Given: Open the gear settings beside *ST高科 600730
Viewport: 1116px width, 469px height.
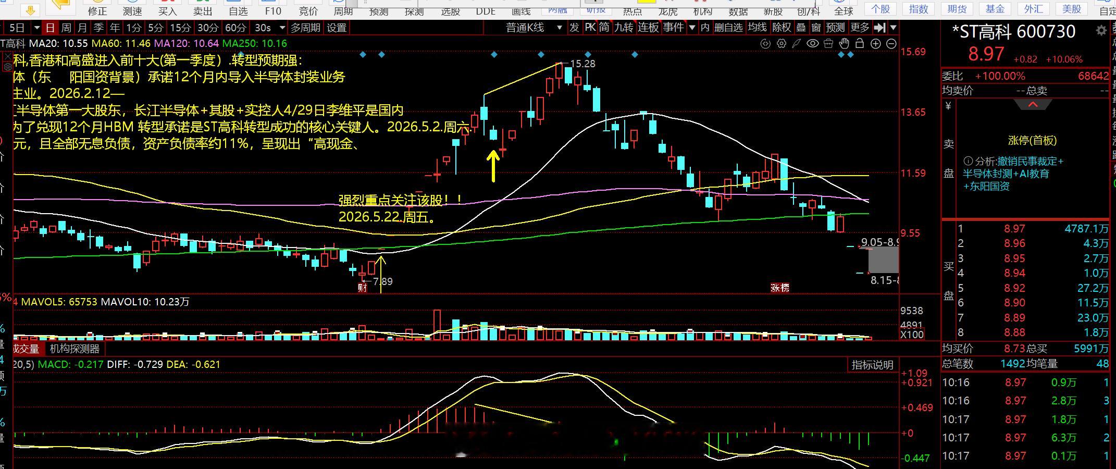Looking at the screenshot, I should pyautogui.click(x=1101, y=31).
